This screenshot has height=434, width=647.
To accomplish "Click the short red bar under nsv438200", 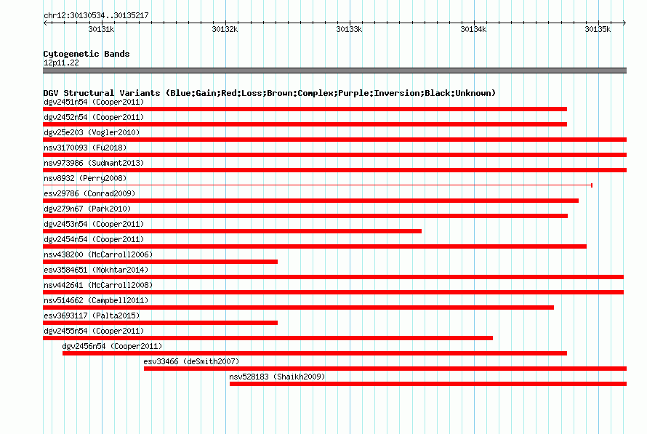I will pos(160,262).
